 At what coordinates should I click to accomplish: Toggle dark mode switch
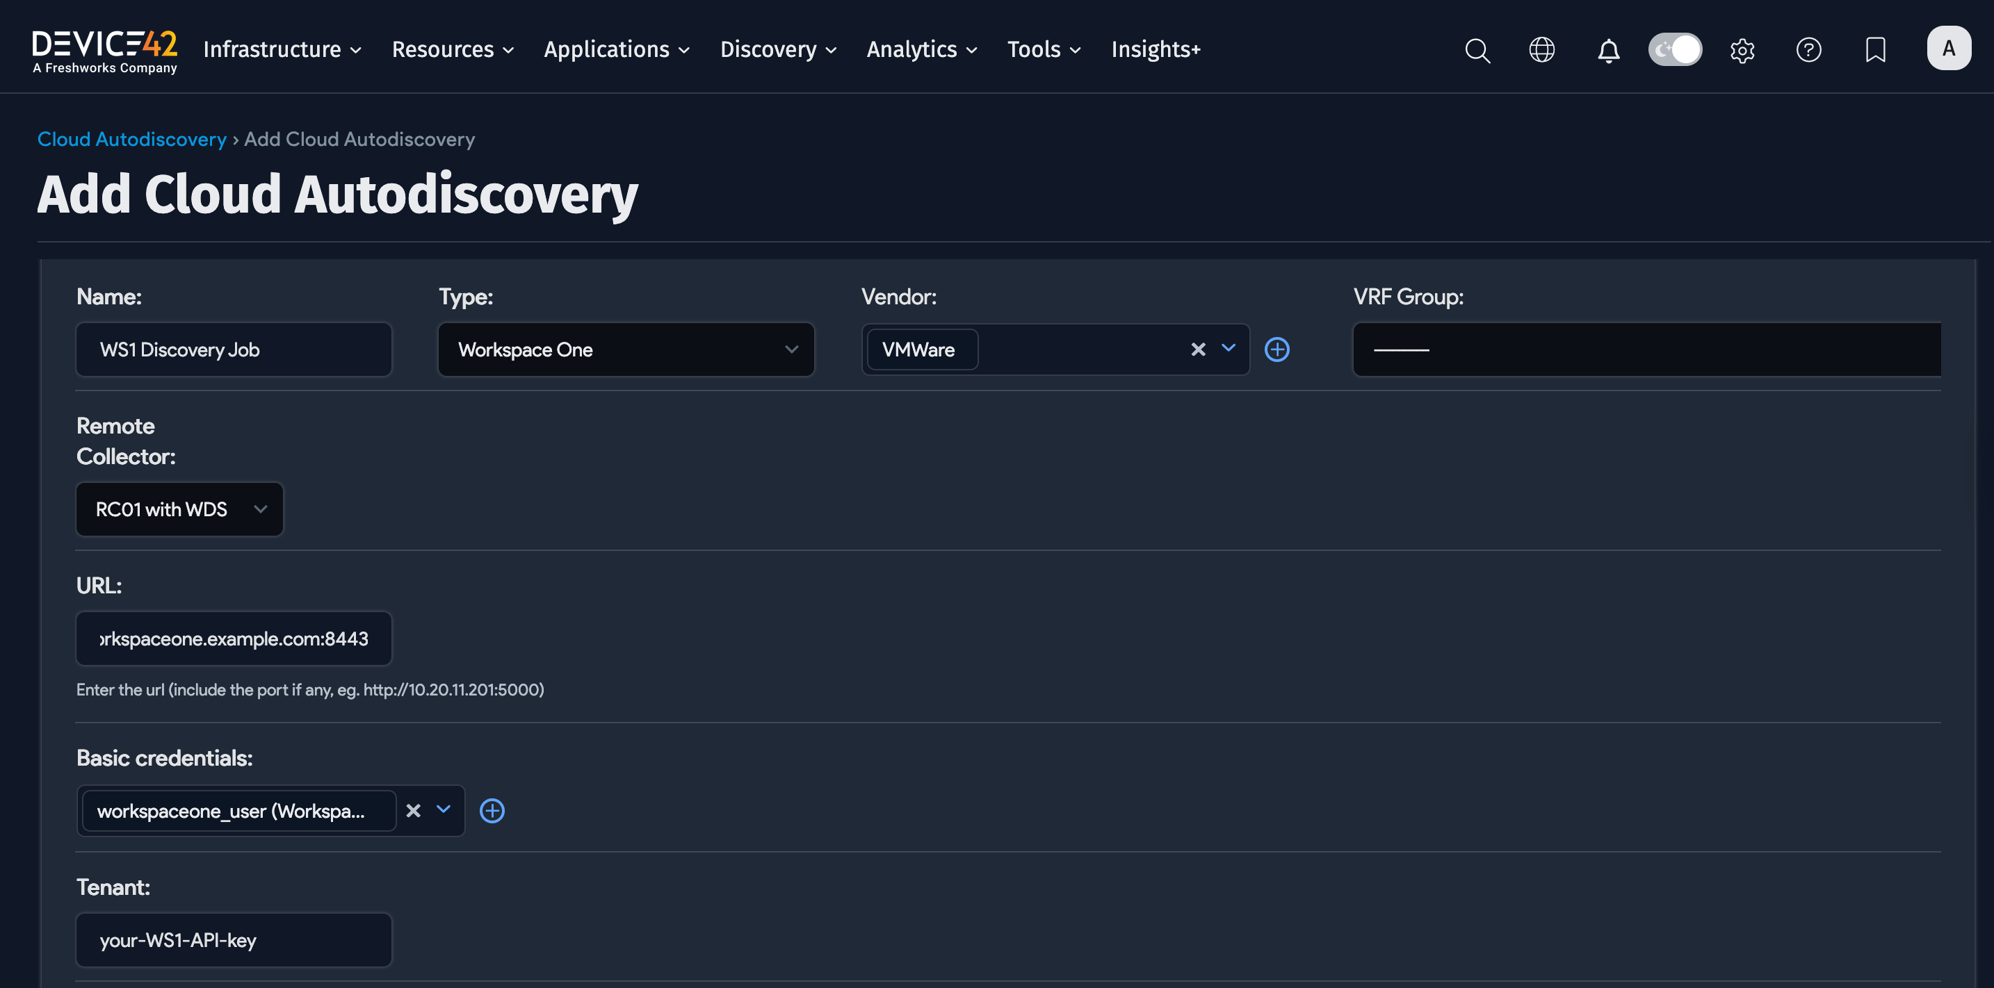(1675, 49)
